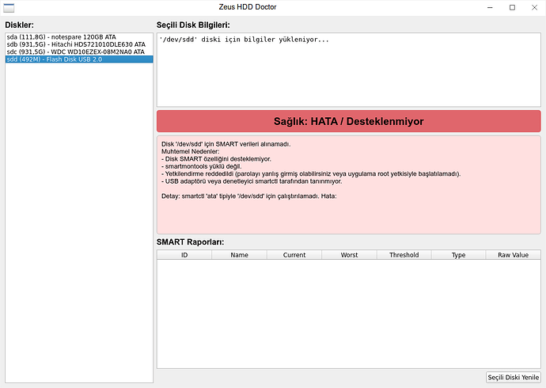
Task: Maximize the Zeus HDD Doctor window
Action: (512, 7)
